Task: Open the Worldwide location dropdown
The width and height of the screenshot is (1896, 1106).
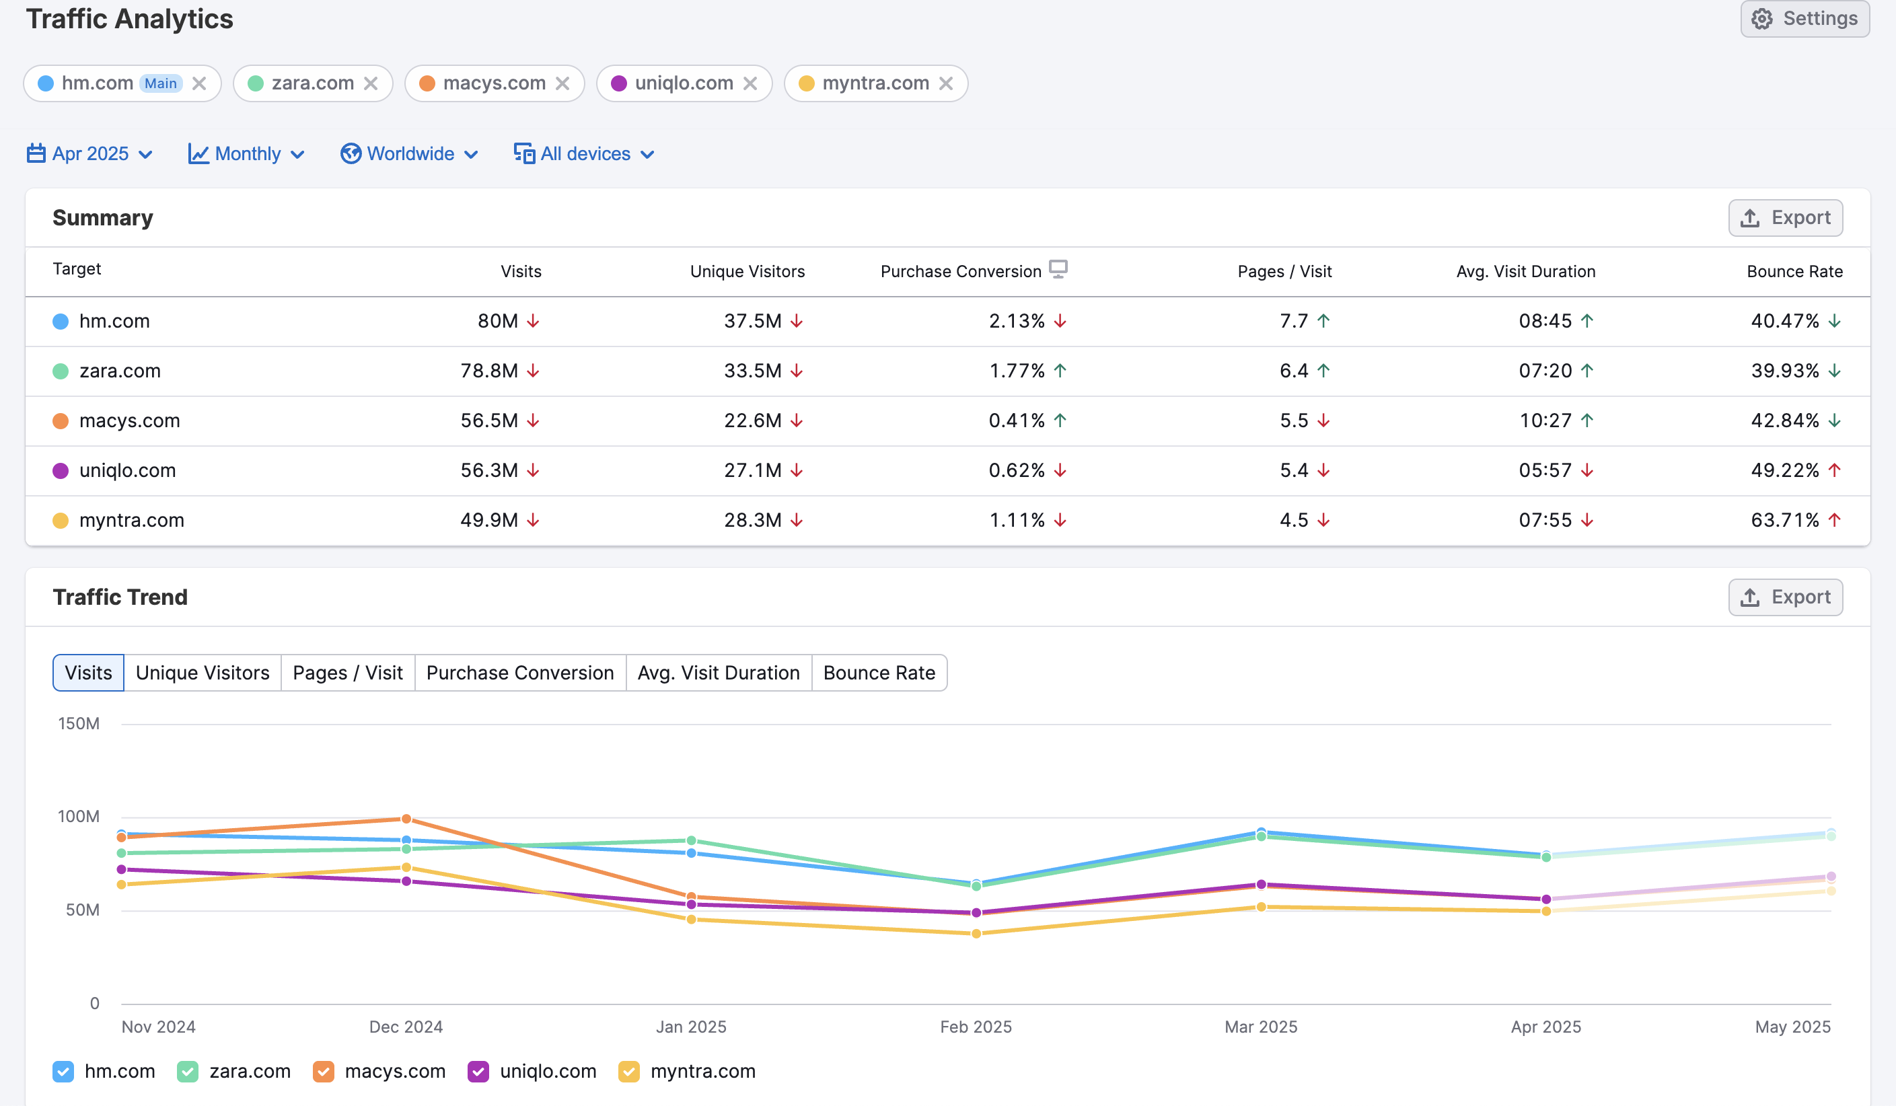Action: tap(410, 153)
